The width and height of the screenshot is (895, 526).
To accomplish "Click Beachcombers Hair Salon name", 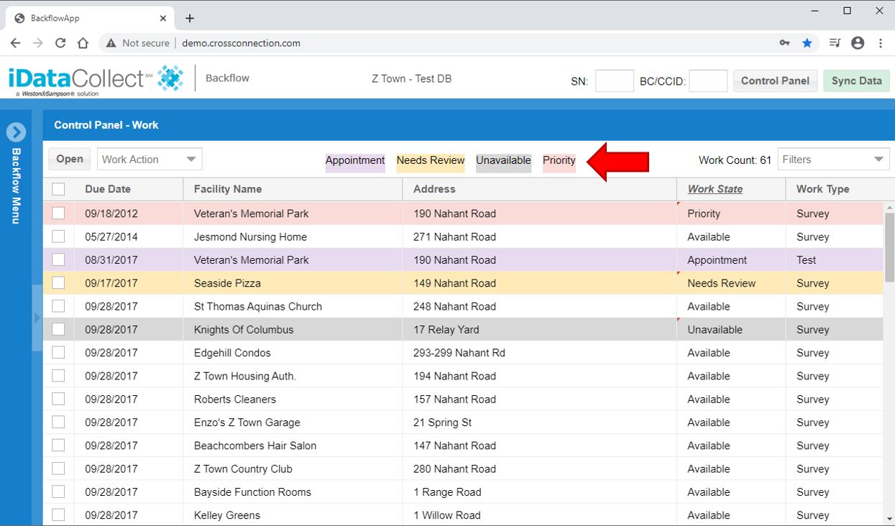I will (x=255, y=446).
